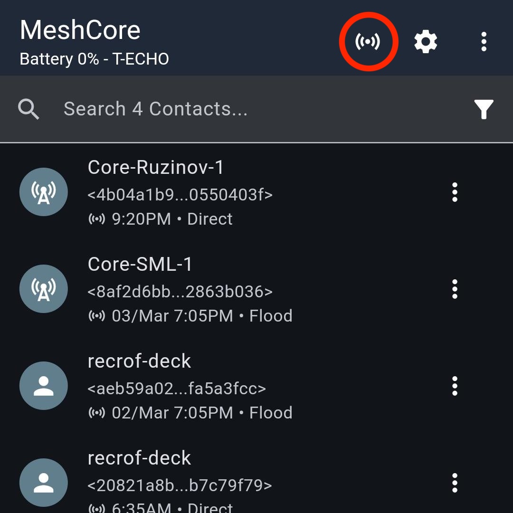Open three-dot menu for recrof-deck aeb59a02

pos(455,386)
